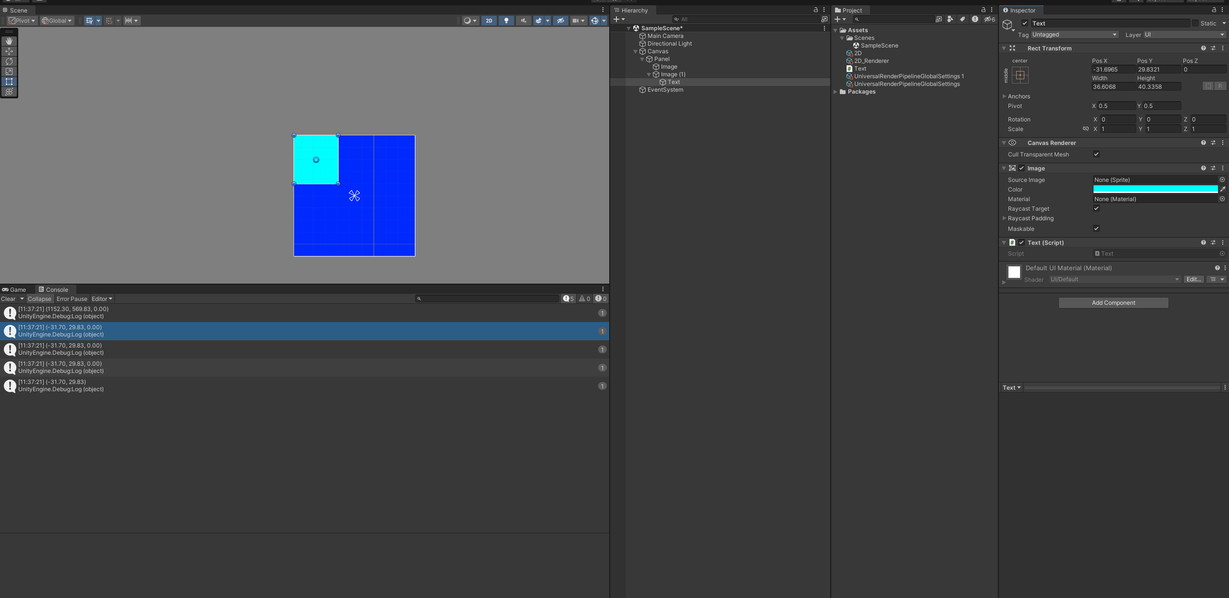Toggle Error Pause in Console

click(72, 299)
